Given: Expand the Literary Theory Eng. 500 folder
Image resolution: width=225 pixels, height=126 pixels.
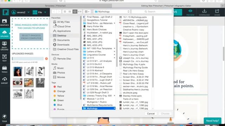Looking at the screenshot, I should coord(115,96).
